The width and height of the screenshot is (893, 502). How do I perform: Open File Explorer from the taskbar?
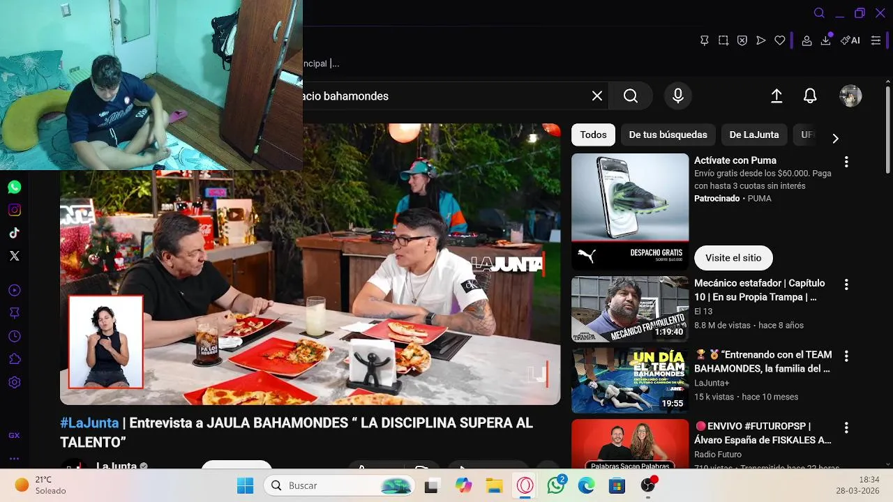494,485
